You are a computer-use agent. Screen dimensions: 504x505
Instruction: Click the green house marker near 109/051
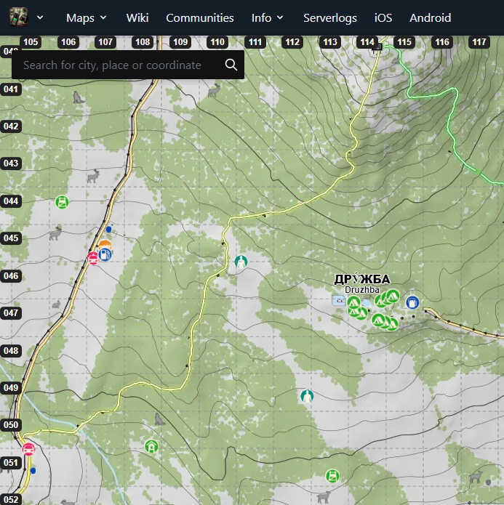(x=151, y=446)
